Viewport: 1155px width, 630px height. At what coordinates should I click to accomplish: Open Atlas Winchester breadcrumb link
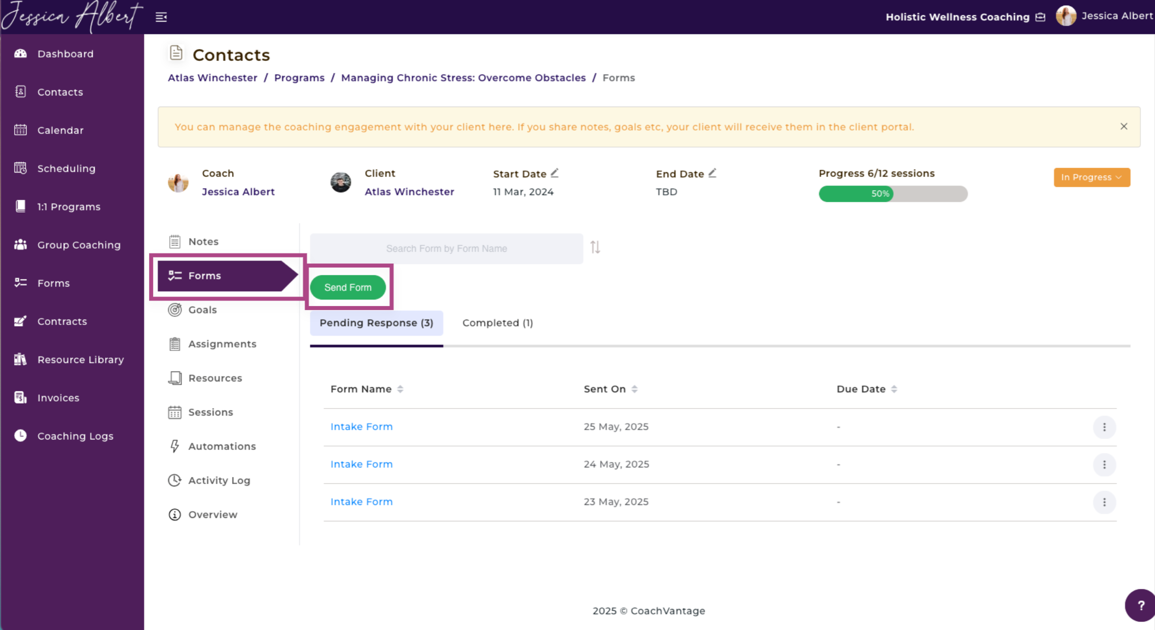click(x=213, y=78)
